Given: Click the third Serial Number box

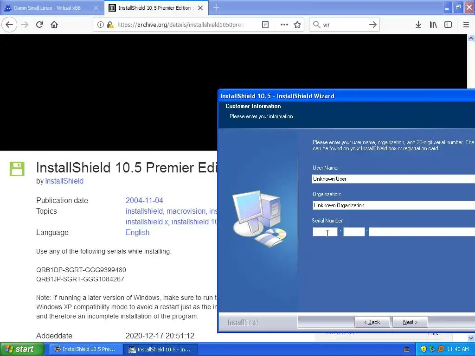Looking at the screenshot, I should point(422,232).
